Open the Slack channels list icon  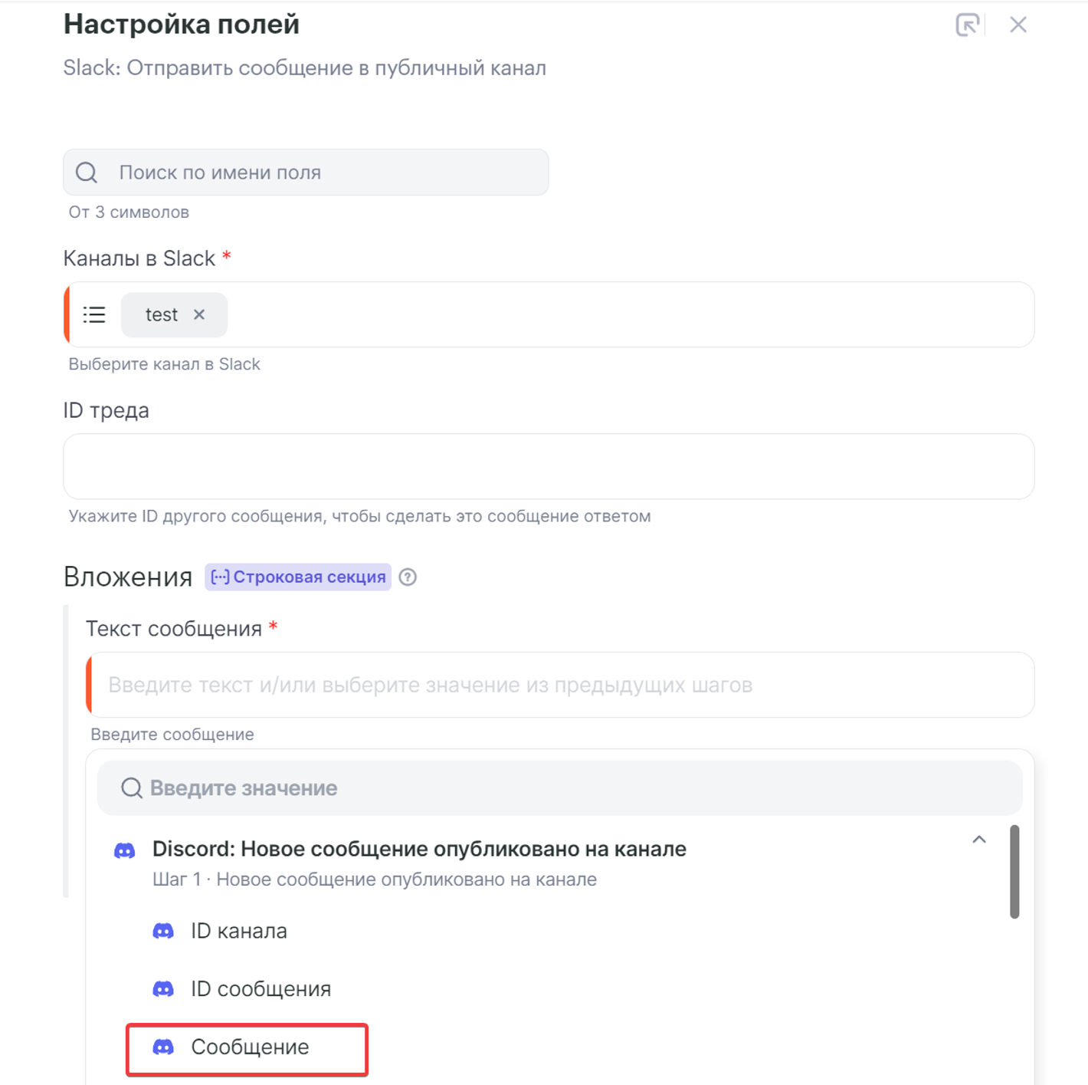[94, 315]
